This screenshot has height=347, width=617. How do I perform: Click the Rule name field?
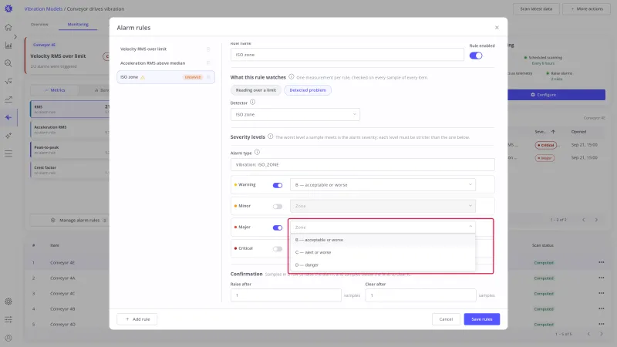pos(347,55)
